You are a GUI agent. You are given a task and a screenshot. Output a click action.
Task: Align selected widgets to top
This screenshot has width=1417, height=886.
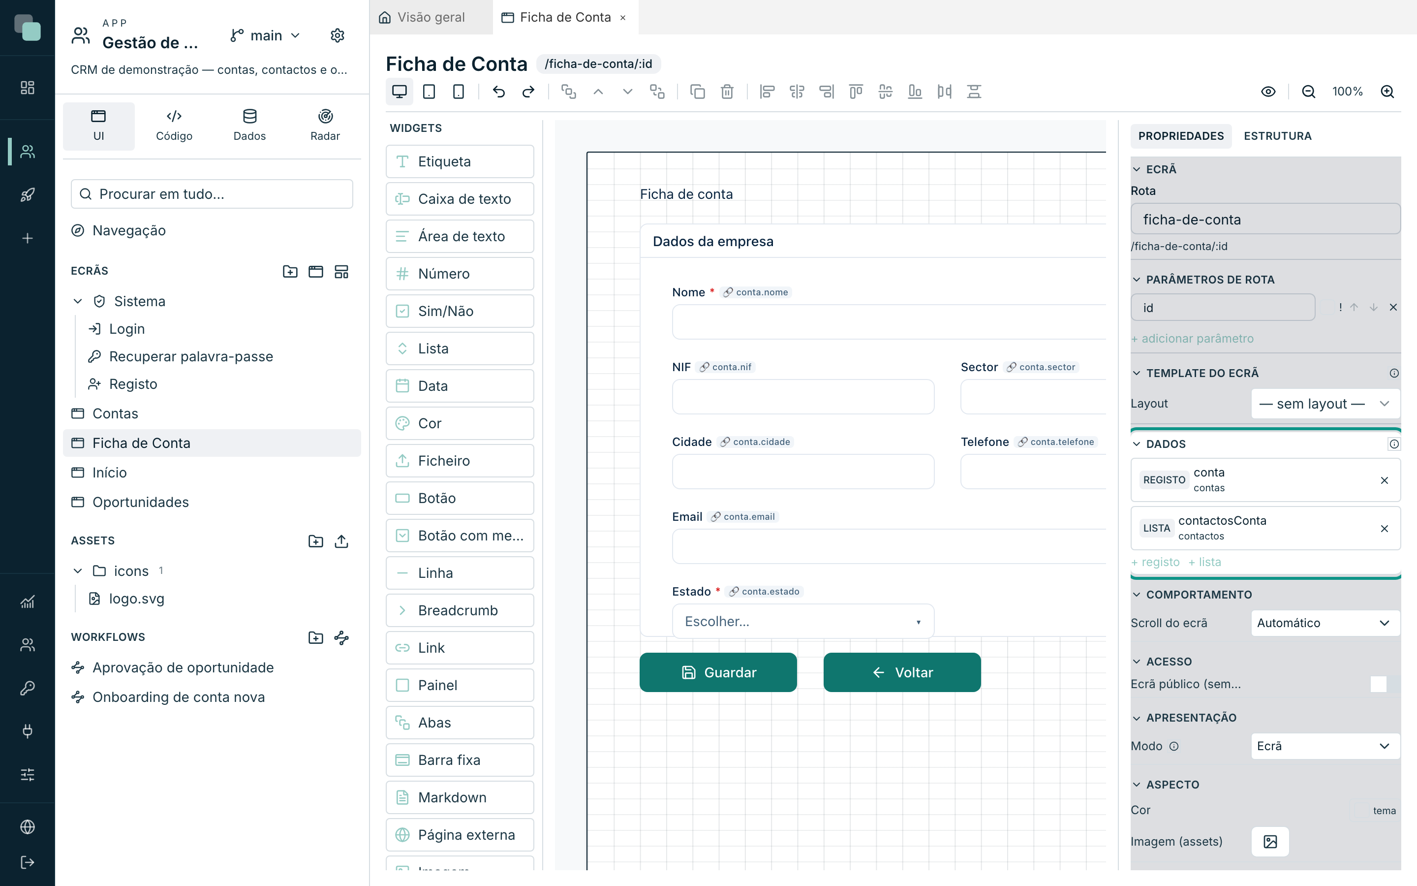click(856, 92)
